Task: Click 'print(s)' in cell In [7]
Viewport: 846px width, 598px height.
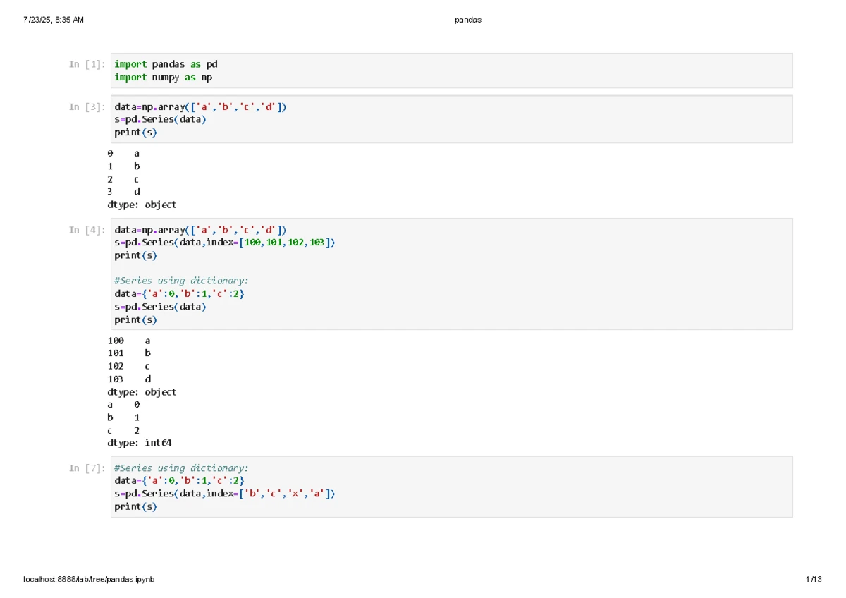Action: point(135,506)
